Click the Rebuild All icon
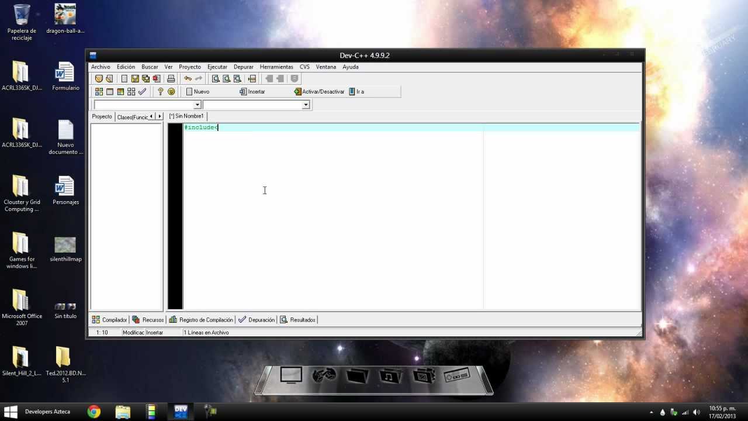748x421 pixels. [x=131, y=92]
